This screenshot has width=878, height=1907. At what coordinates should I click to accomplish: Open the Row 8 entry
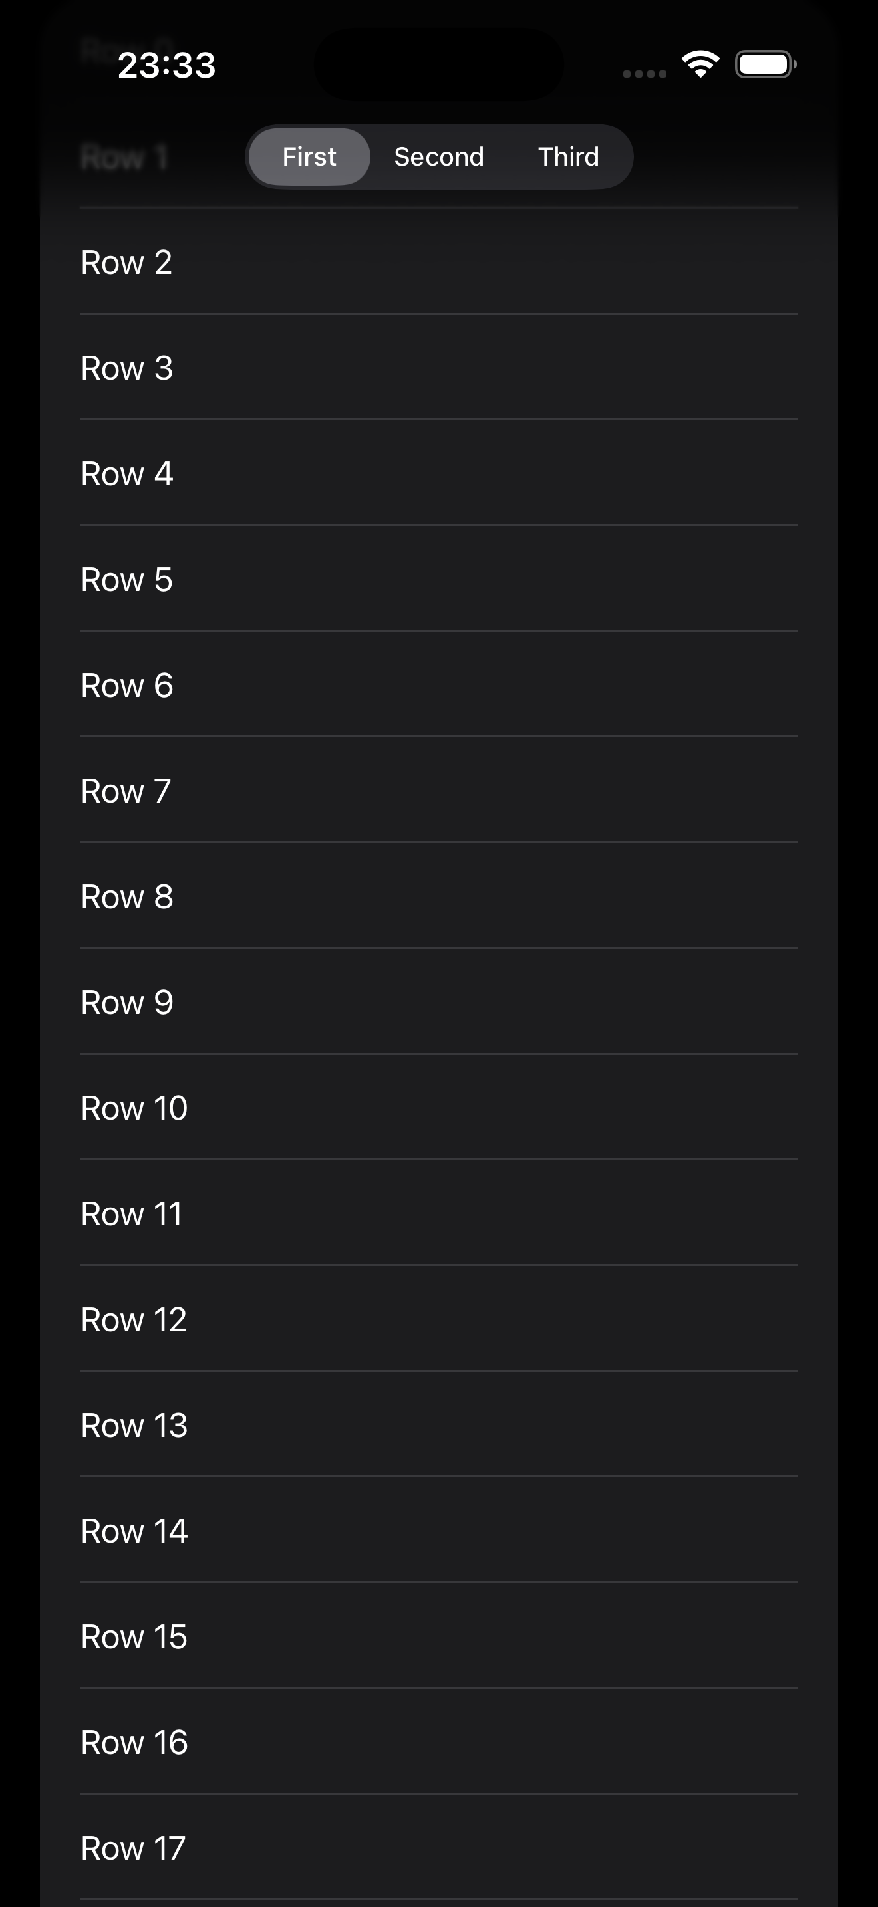click(x=438, y=896)
